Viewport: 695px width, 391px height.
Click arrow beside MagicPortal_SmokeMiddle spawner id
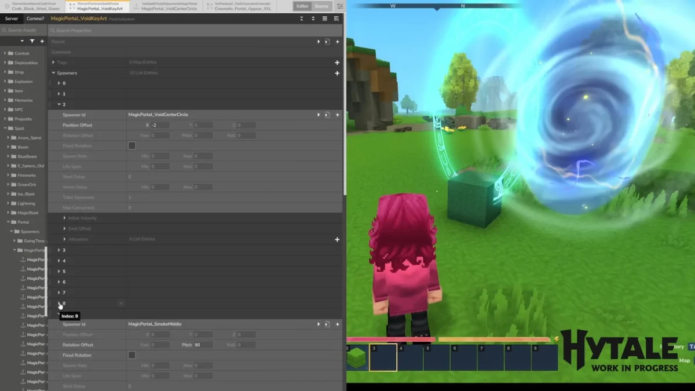coord(318,324)
